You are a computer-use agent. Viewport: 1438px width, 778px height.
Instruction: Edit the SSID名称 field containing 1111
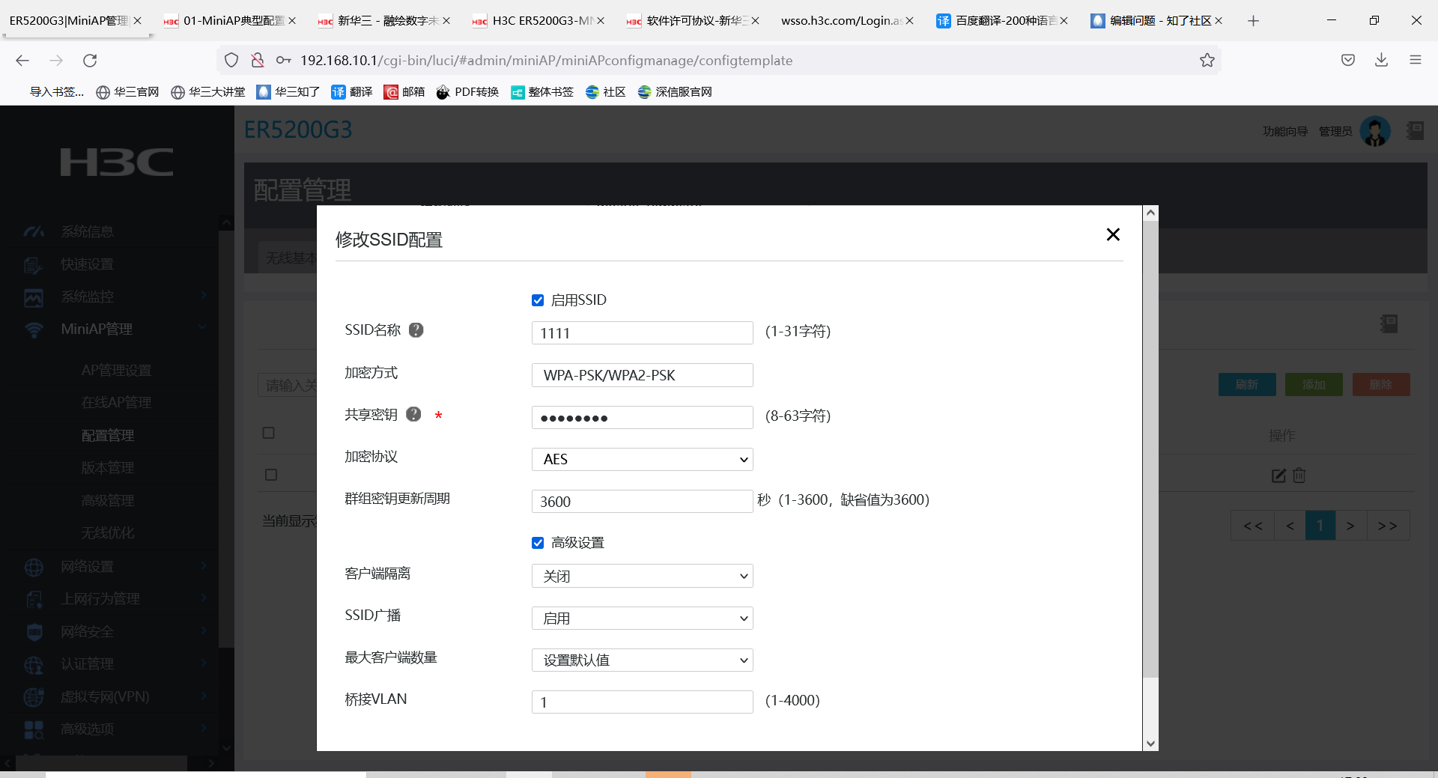tap(642, 333)
